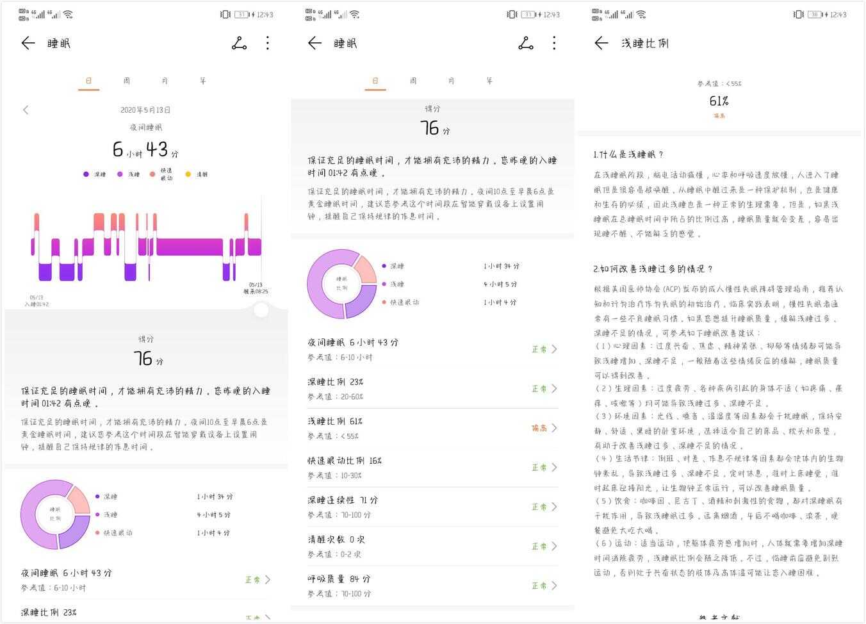
Task: Tap battery indicator on sleep-chart screen
Action: (241, 14)
